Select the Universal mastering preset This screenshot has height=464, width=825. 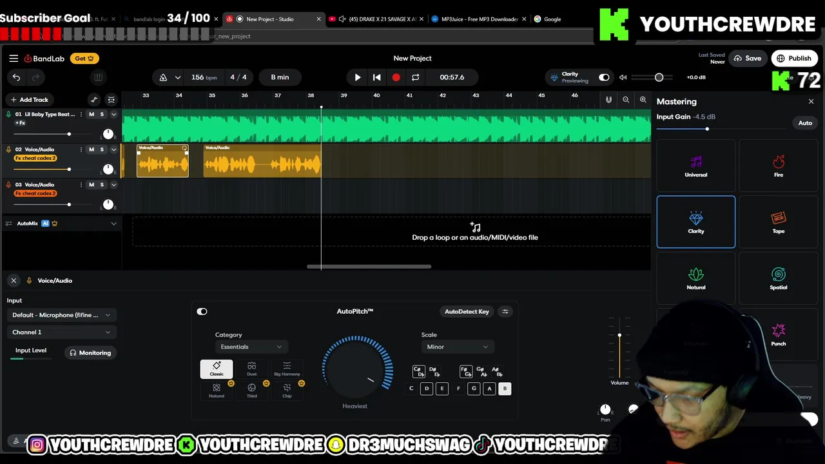695,166
